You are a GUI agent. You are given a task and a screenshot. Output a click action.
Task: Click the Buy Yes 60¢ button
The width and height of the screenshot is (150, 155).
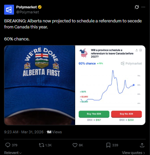pyautogui.click(x=94, y=114)
